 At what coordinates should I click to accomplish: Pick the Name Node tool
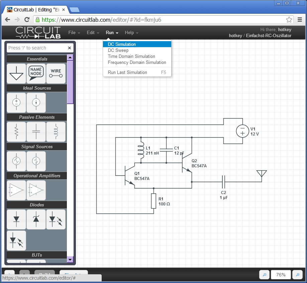tap(36, 74)
